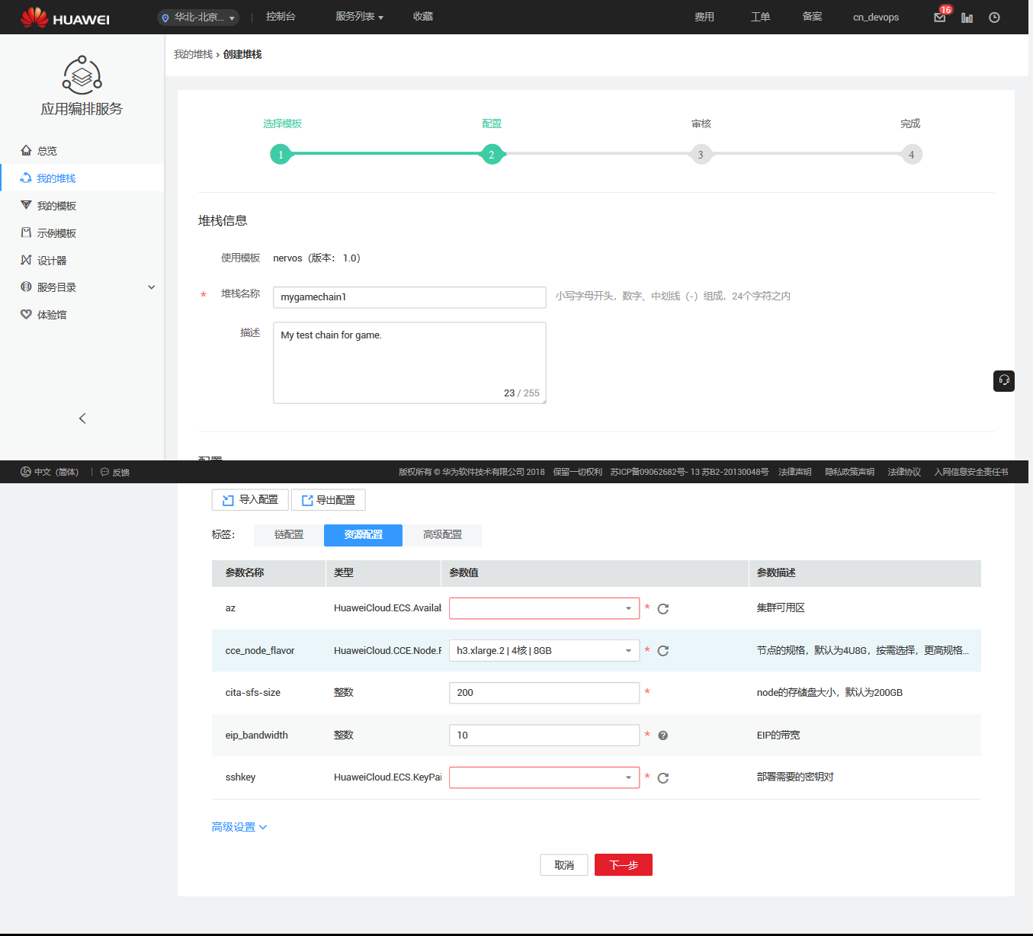Screen dimensions: 1033x936
Task: Click step 3 circle 审核
Action: coord(701,155)
